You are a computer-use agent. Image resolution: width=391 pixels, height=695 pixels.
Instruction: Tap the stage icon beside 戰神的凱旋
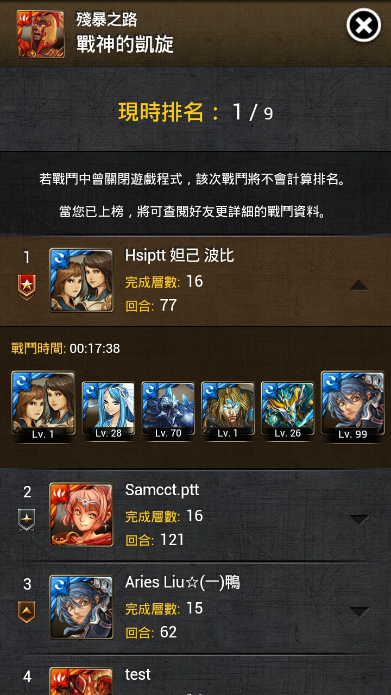[37, 34]
